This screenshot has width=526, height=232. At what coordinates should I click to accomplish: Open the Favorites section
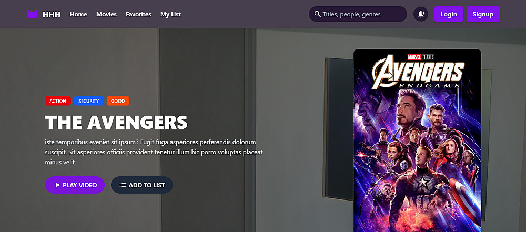[x=138, y=14]
